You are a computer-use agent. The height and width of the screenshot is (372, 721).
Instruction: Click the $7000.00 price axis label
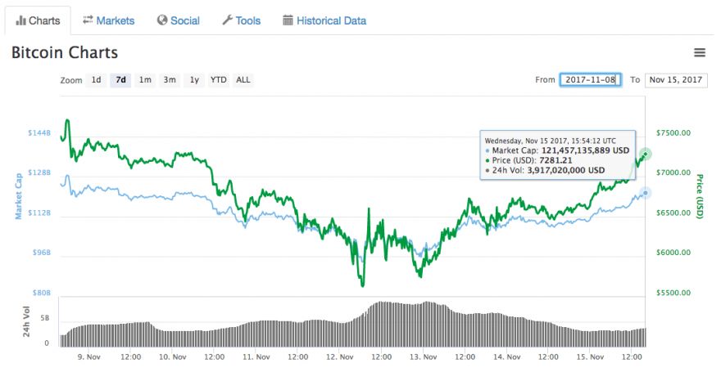[673, 173]
